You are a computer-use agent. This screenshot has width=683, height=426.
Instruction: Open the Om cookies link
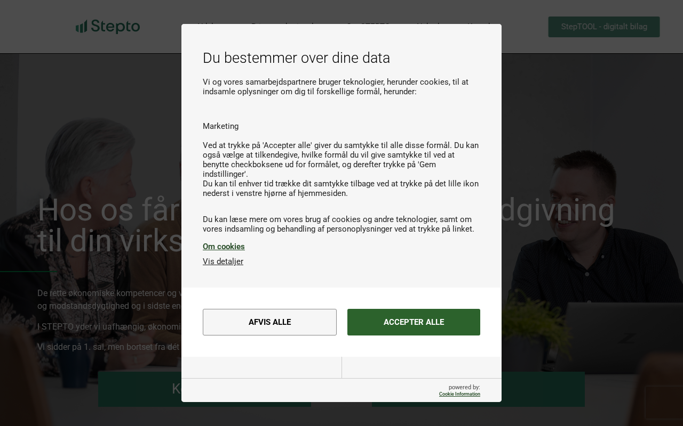click(x=224, y=247)
